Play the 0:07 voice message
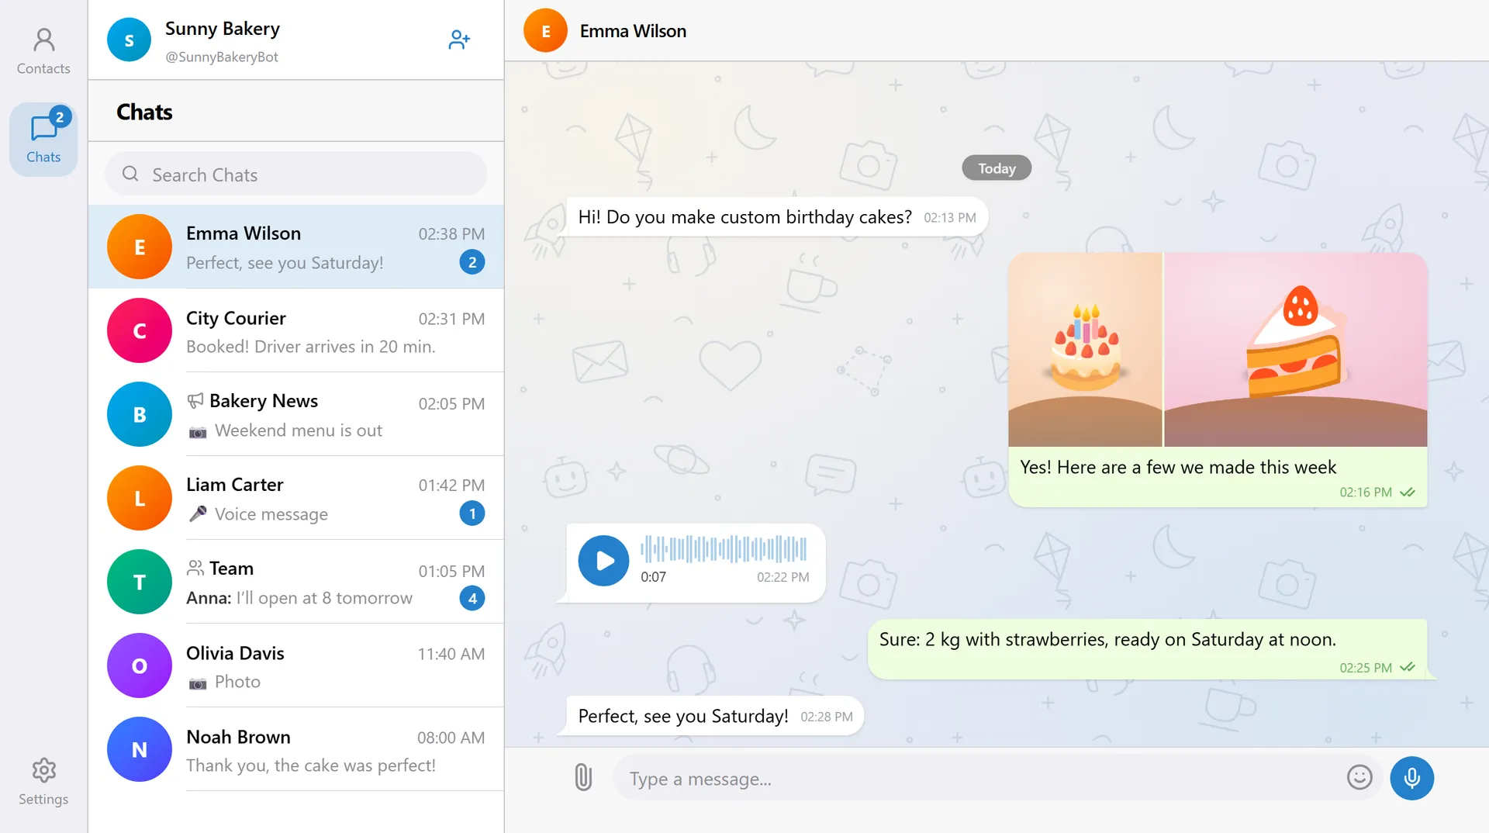The height and width of the screenshot is (833, 1489). click(x=603, y=561)
